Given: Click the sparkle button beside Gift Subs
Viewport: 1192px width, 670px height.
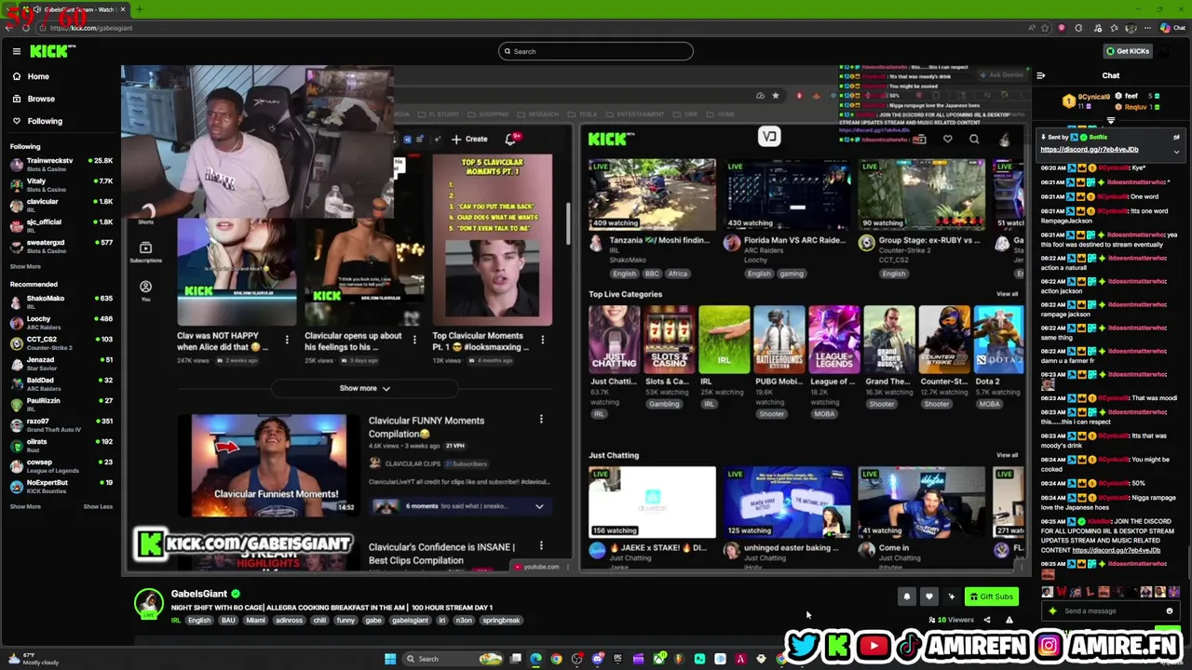Looking at the screenshot, I should click(x=951, y=597).
